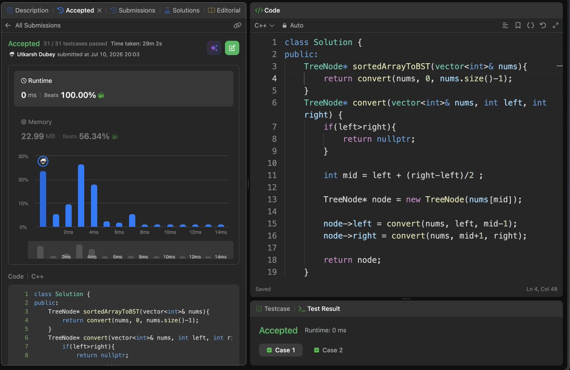Screen dimensions: 570x370
Task: Click the curly braces icon
Action: tap(531, 26)
